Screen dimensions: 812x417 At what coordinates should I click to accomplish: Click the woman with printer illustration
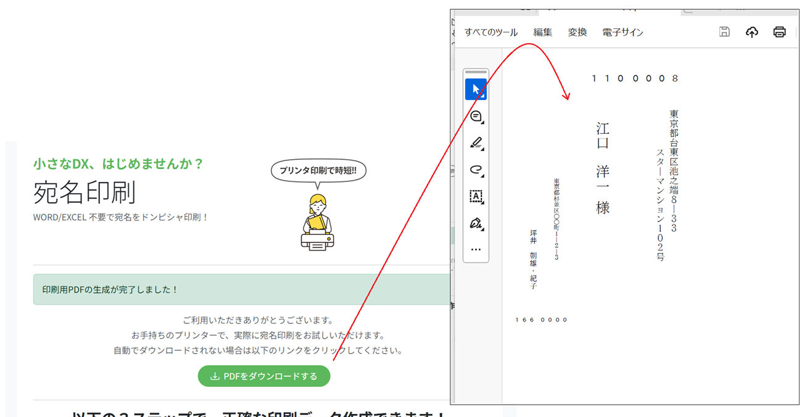317,222
